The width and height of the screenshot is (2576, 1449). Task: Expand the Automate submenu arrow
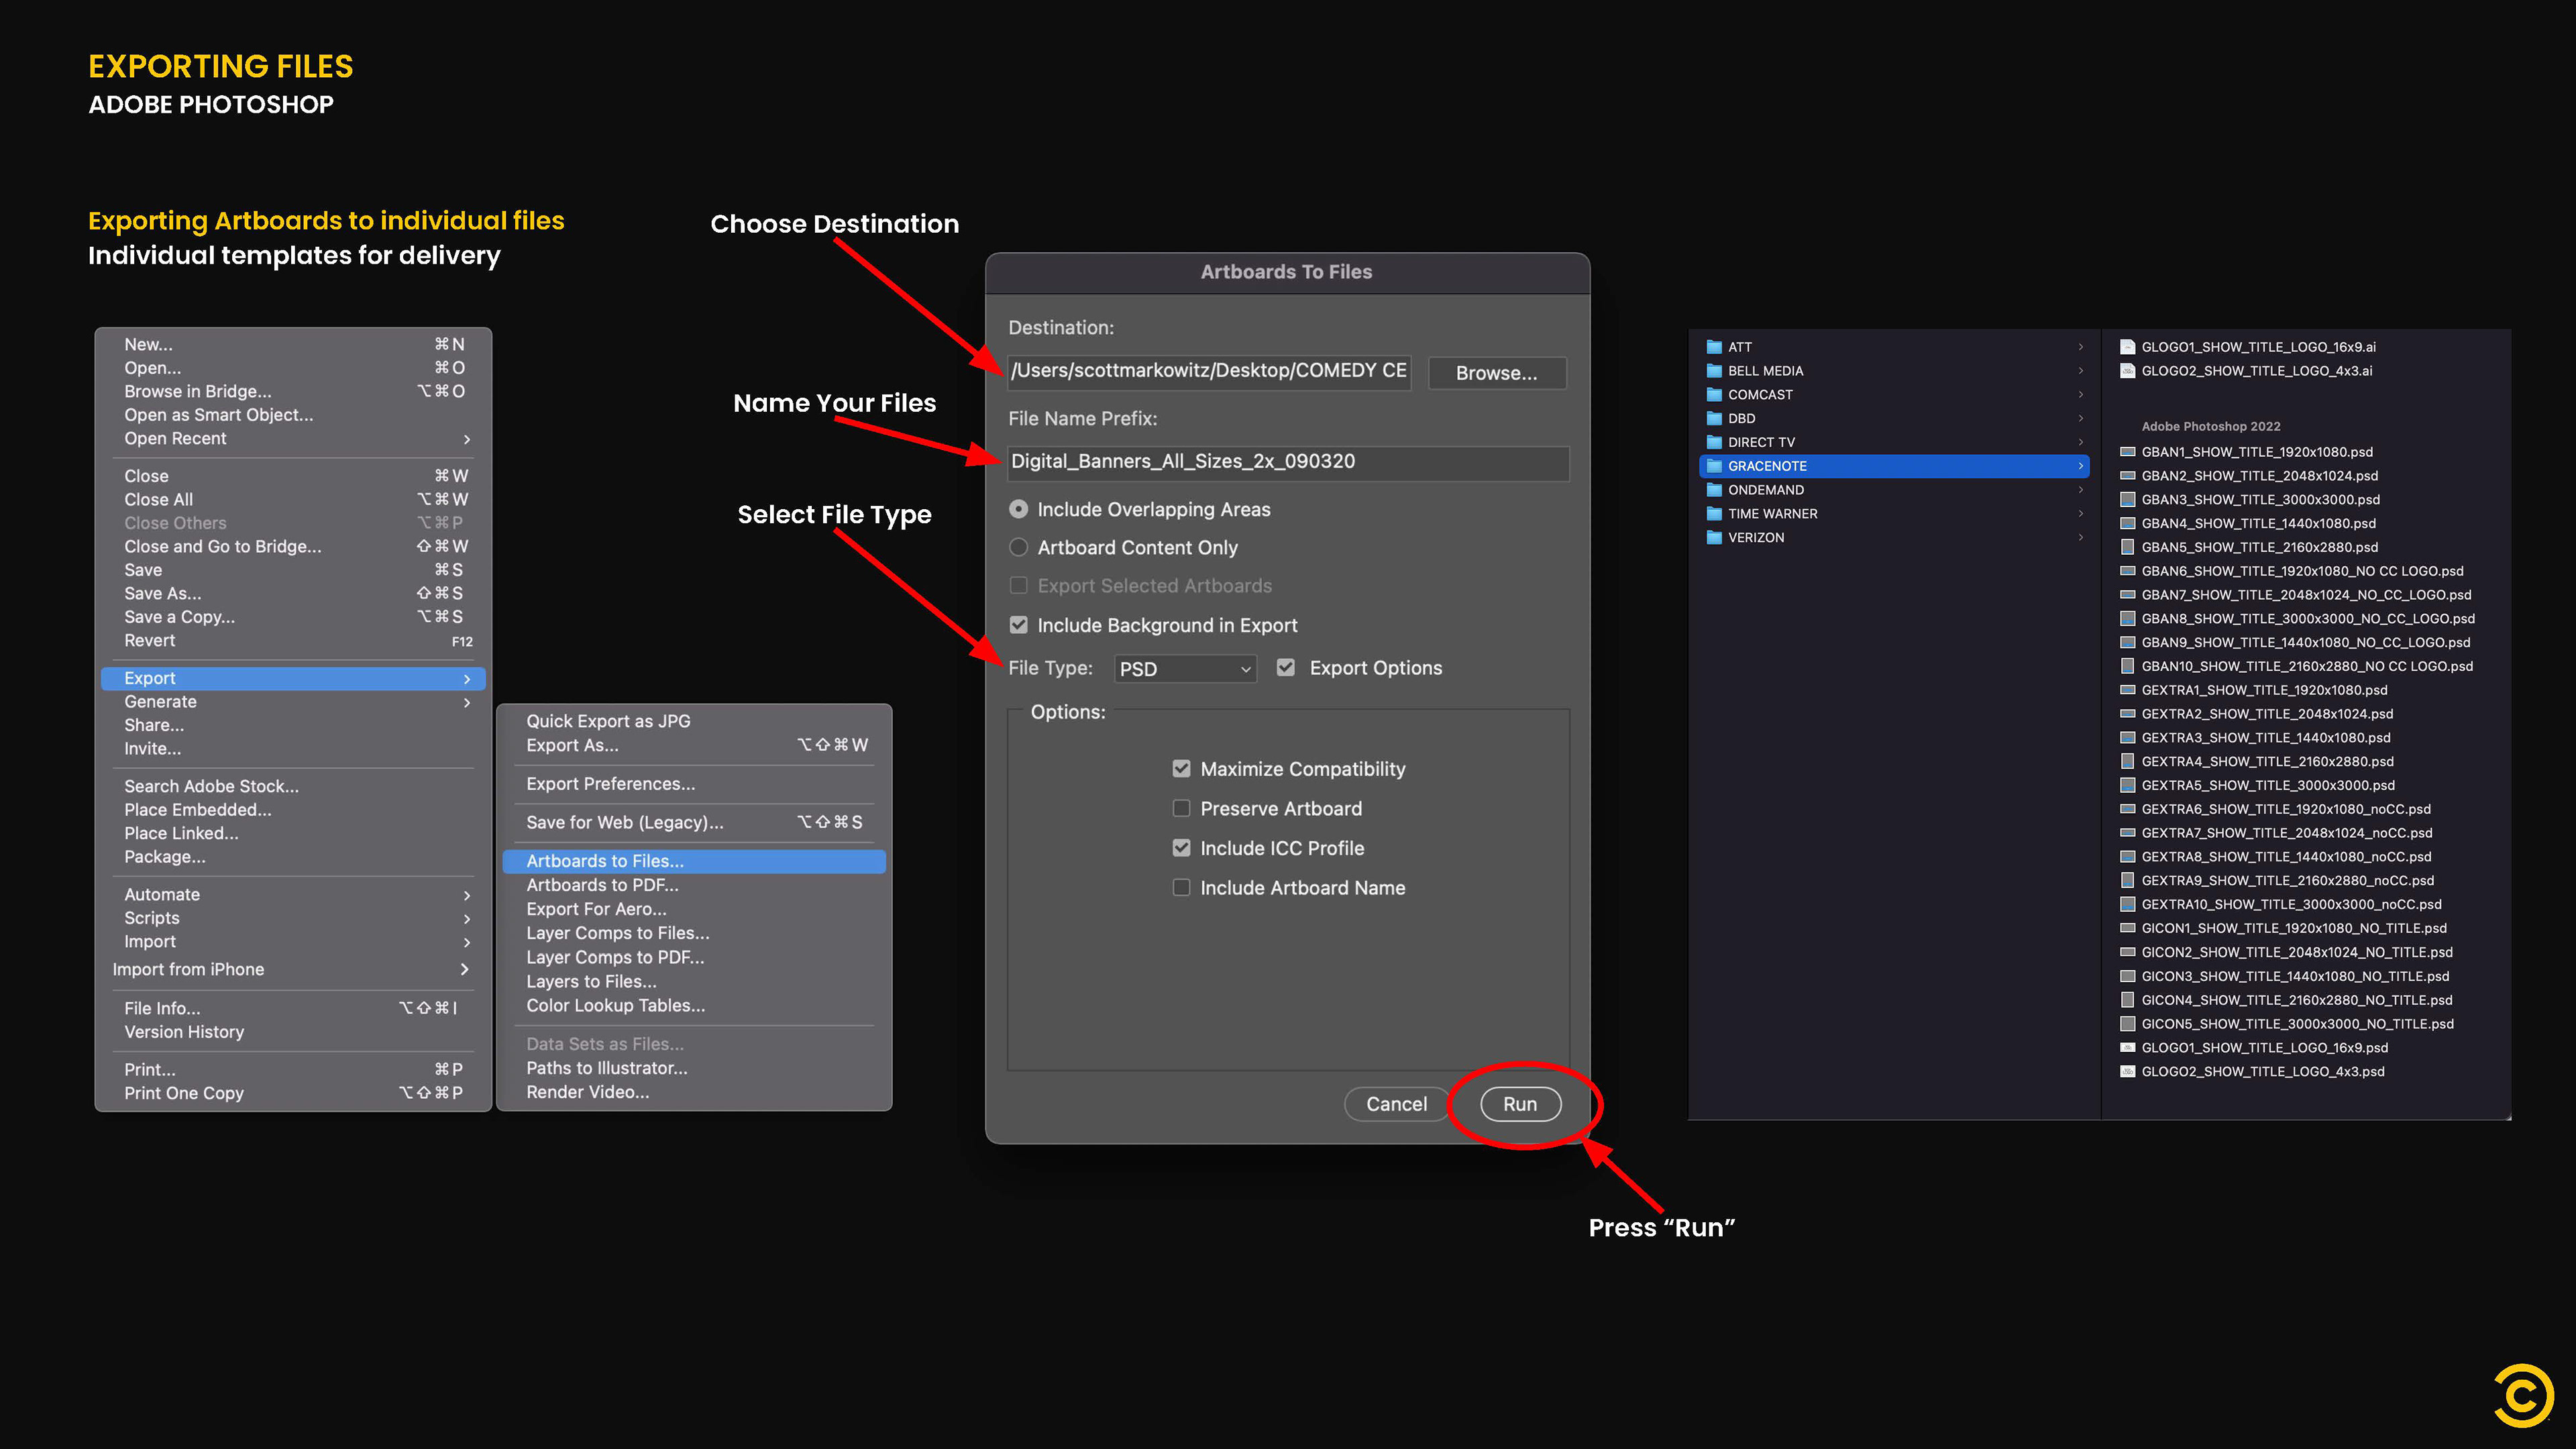466,895
